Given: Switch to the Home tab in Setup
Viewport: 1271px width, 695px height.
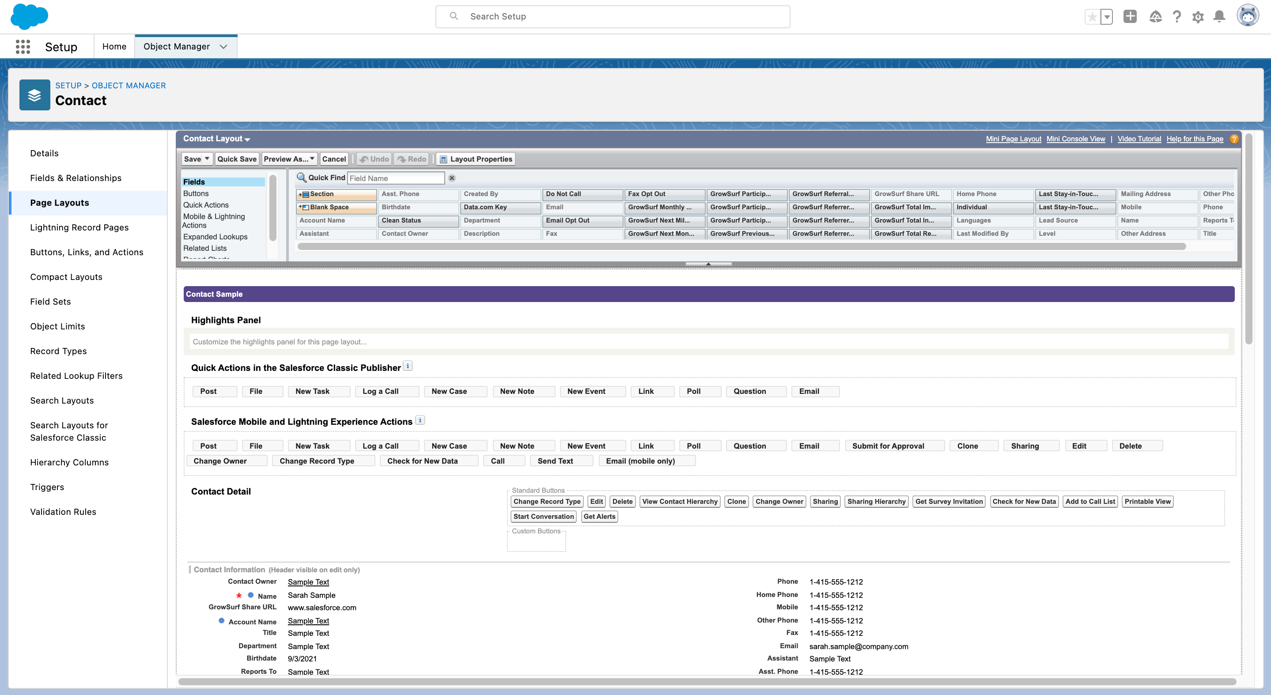Looking at the screenshot, I should 114,46.
